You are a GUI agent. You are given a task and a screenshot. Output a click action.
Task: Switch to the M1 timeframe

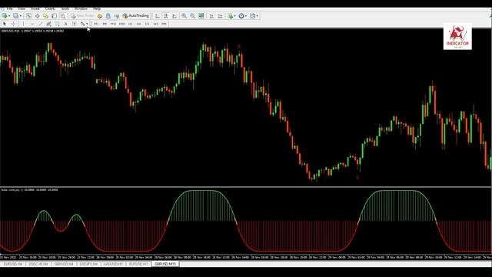point(96,24)
